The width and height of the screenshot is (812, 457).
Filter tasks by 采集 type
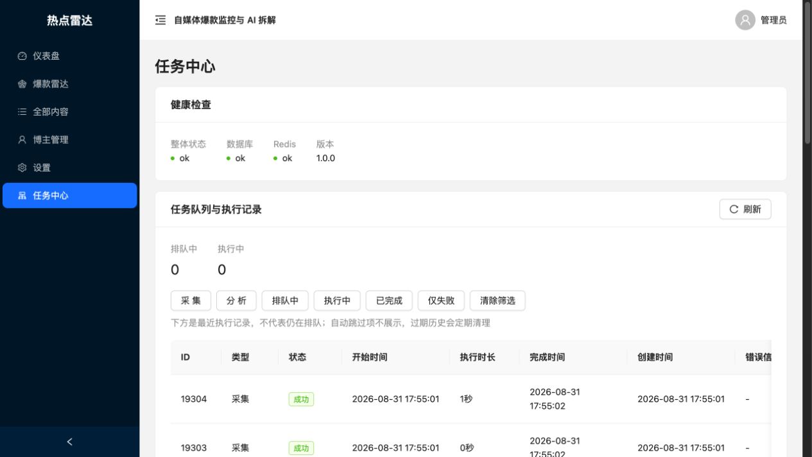click(x=191, y=300)
